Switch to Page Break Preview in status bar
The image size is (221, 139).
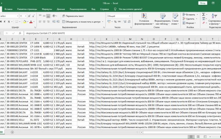click(205, 136)
